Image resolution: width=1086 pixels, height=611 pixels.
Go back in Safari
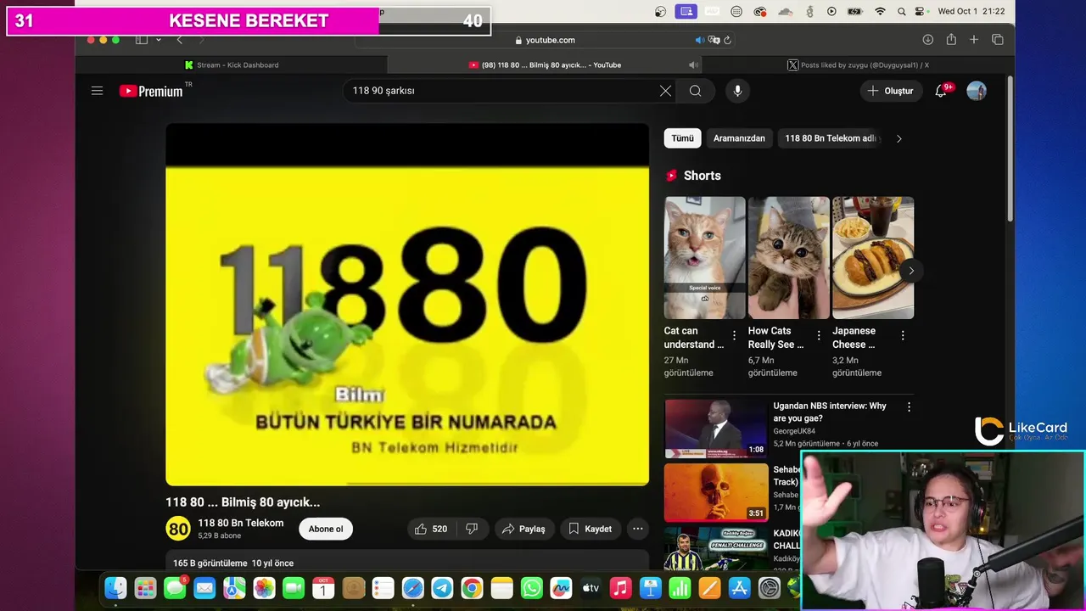point(179,40)
